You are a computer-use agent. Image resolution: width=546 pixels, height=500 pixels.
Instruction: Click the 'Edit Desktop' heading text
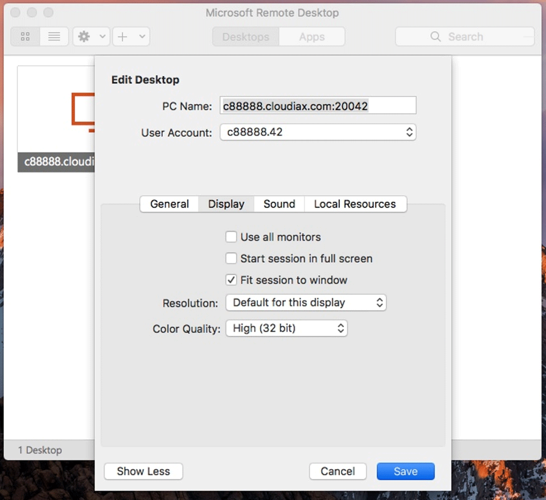(x=145, y=80)
